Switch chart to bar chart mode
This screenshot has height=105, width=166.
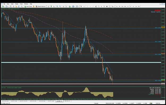point(49,6)
